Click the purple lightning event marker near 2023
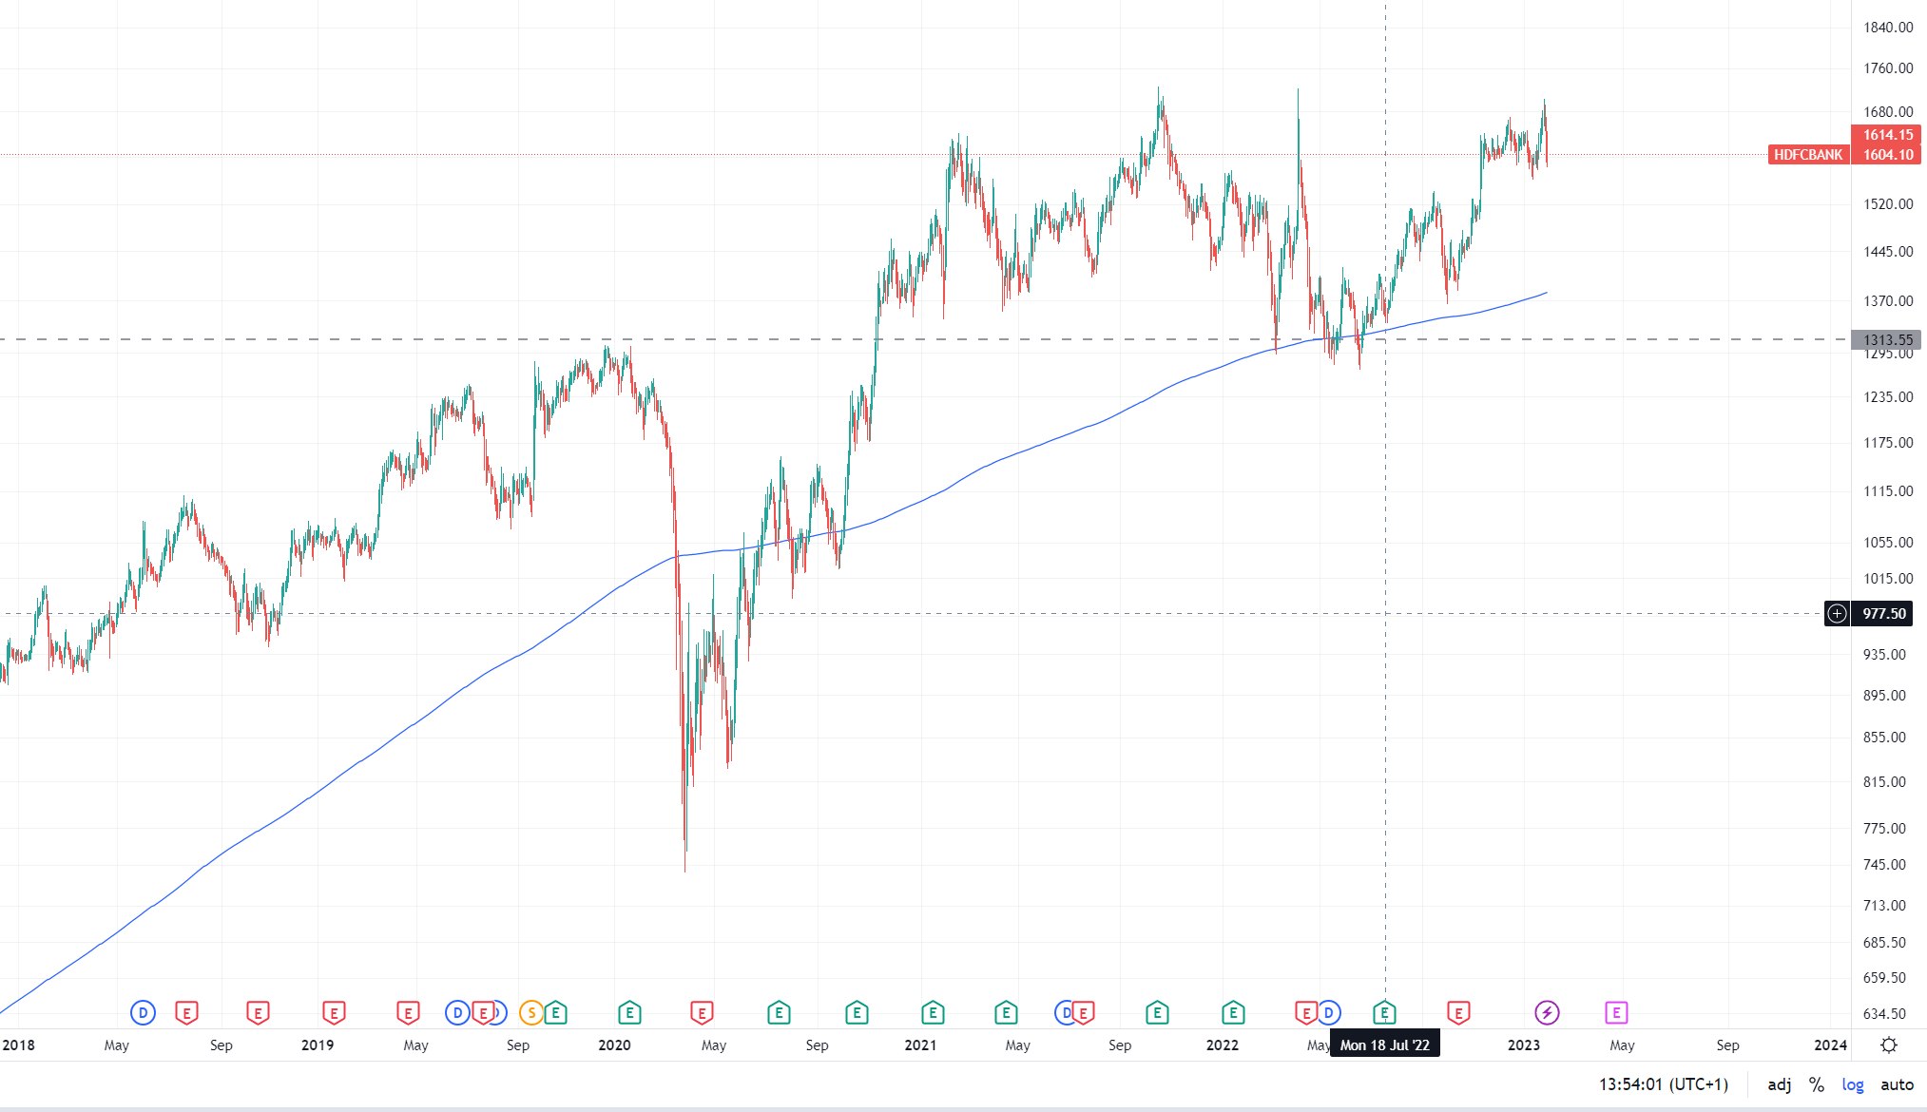Image resolution: width=1927 pixels, height=1112 pixels. click(x=1548, y=1013)
